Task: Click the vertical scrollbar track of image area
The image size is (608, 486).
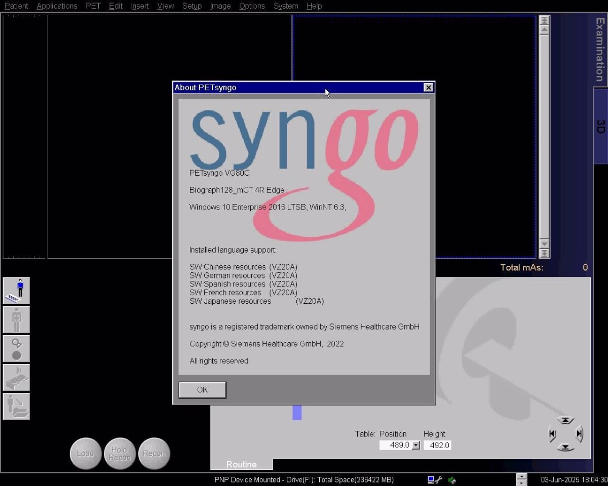Action: pyautogui.click(x=544, y=137)
